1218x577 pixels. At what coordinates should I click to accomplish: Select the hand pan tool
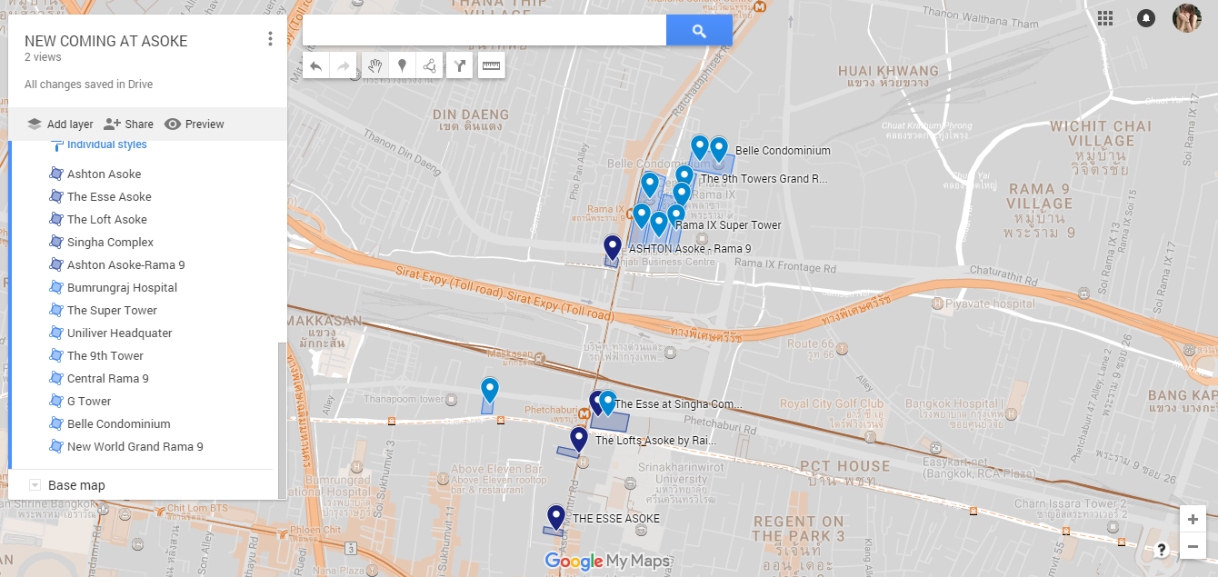[374, 65]
